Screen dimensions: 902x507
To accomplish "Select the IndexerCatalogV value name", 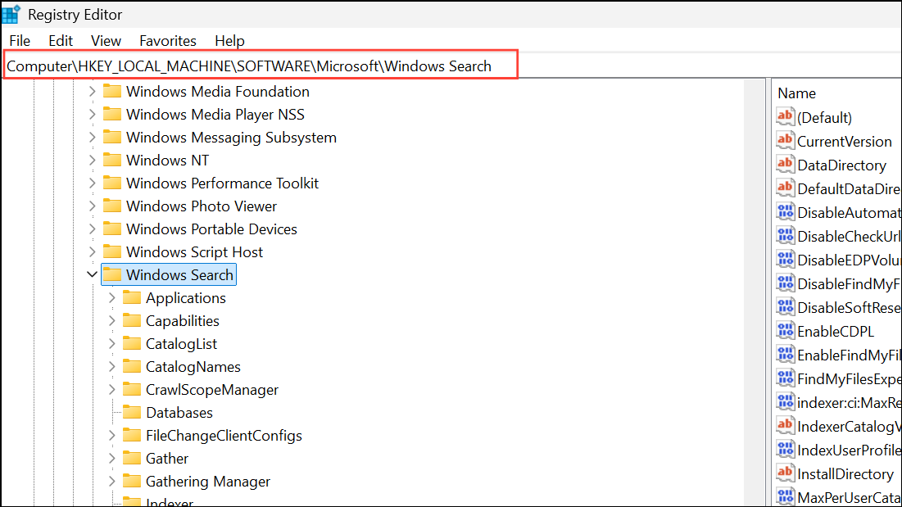I will tap(849, 427).
